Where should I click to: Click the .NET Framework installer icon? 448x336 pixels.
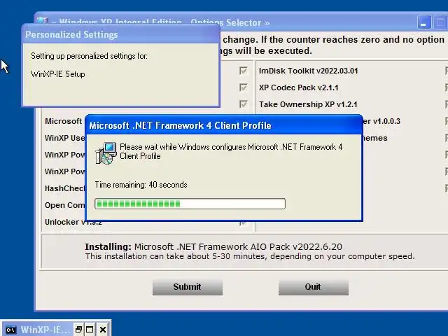click(106, 153)
